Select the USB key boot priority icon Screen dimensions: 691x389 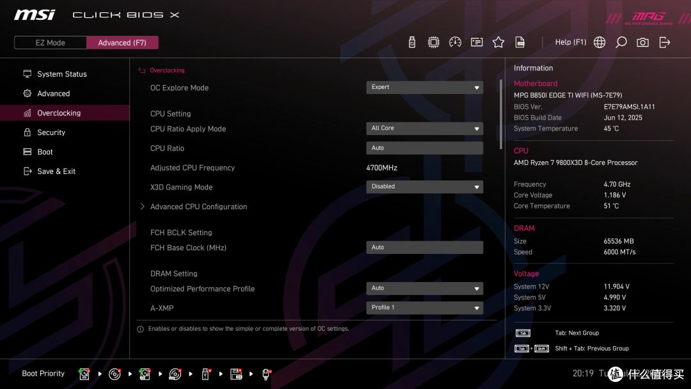[205, 374]
